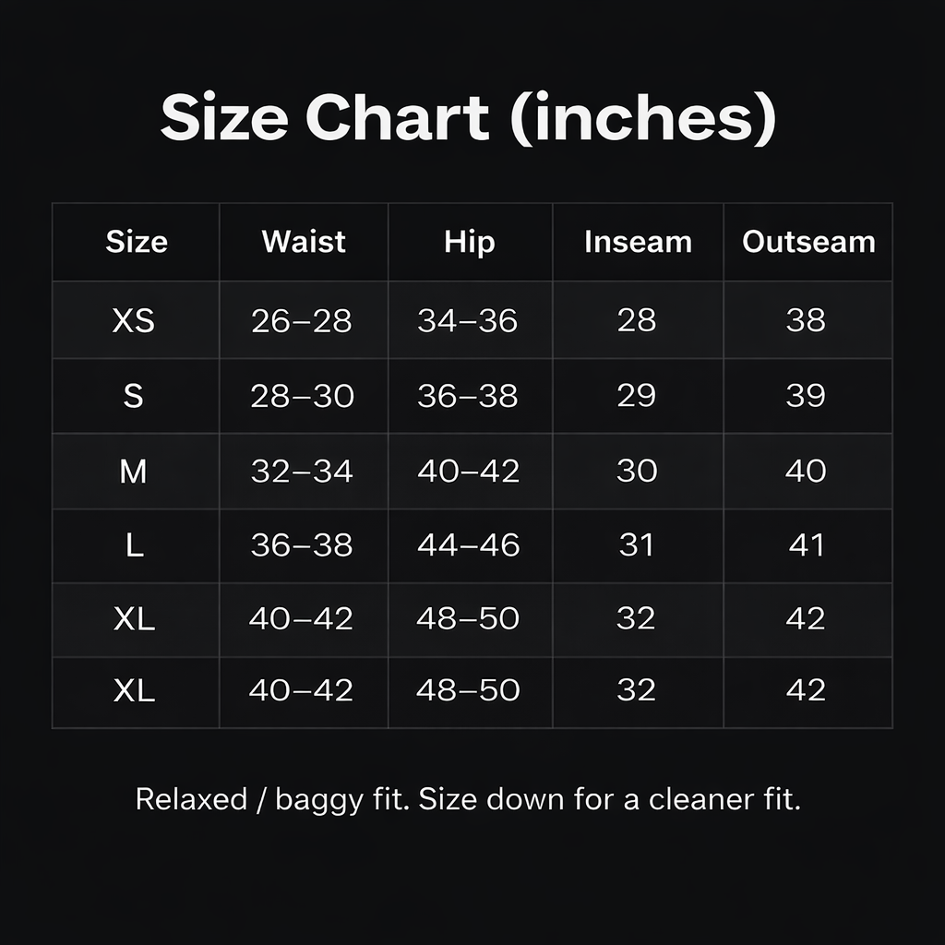This screenshot has height=945, width=945.
Task: Select inseam value 31 in the L row
Action: tap(636, 545)
